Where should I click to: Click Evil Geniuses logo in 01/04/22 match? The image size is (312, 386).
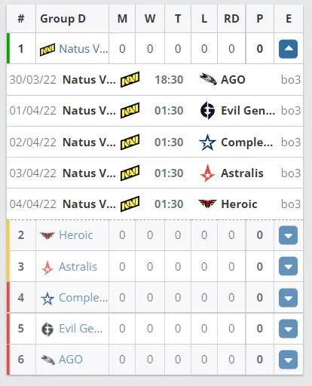[207, 110]
